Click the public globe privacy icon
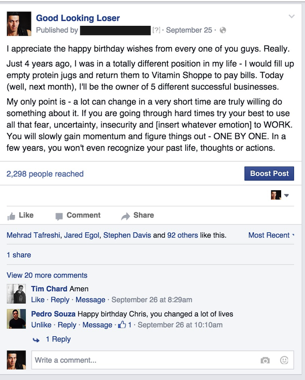 coord(223,30)
